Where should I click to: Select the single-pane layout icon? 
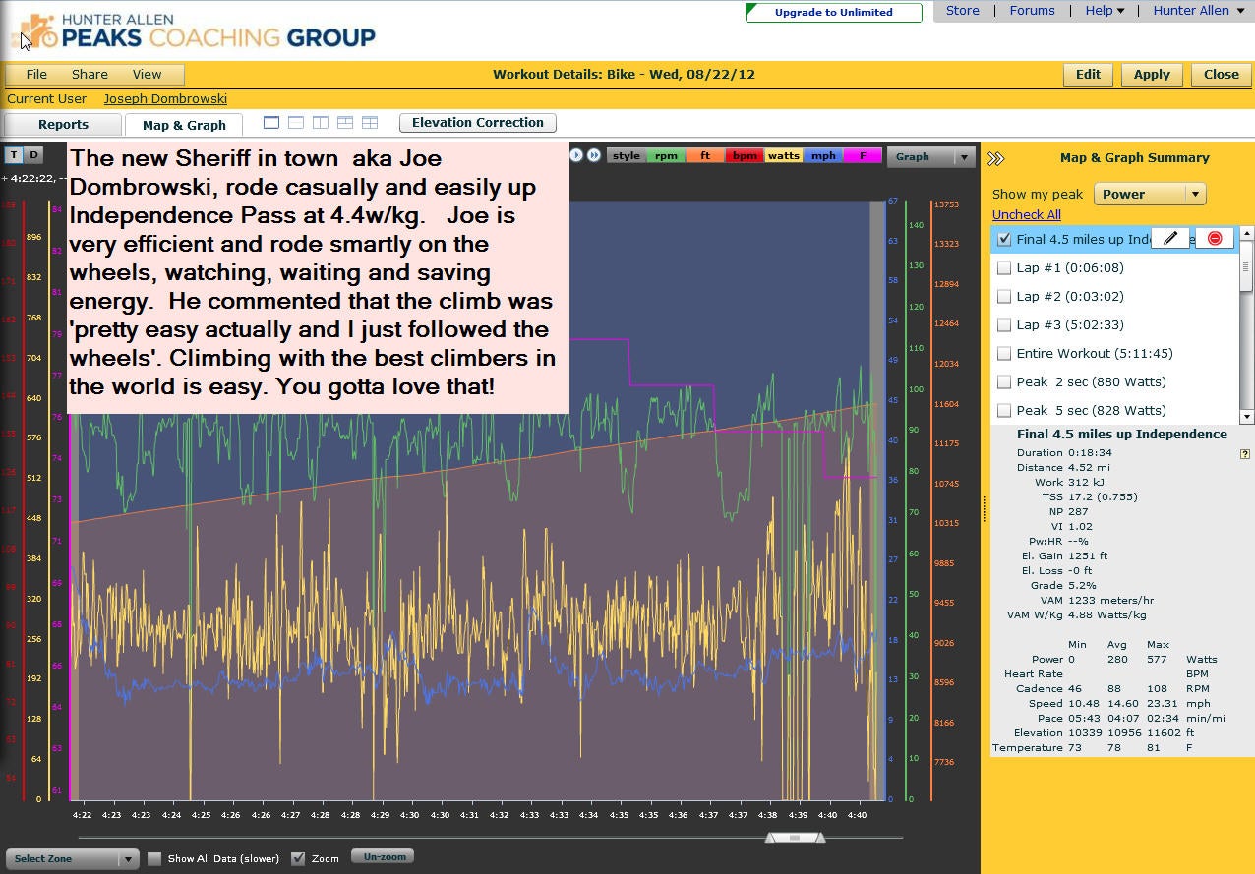(x=271, y=122)
